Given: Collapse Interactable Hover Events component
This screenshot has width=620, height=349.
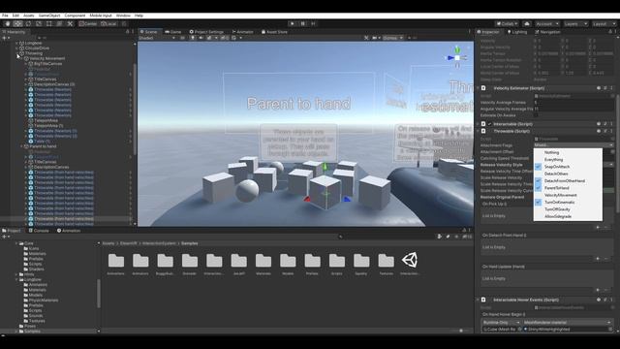Looking at the screenshot, I should (x=478, y=300).
